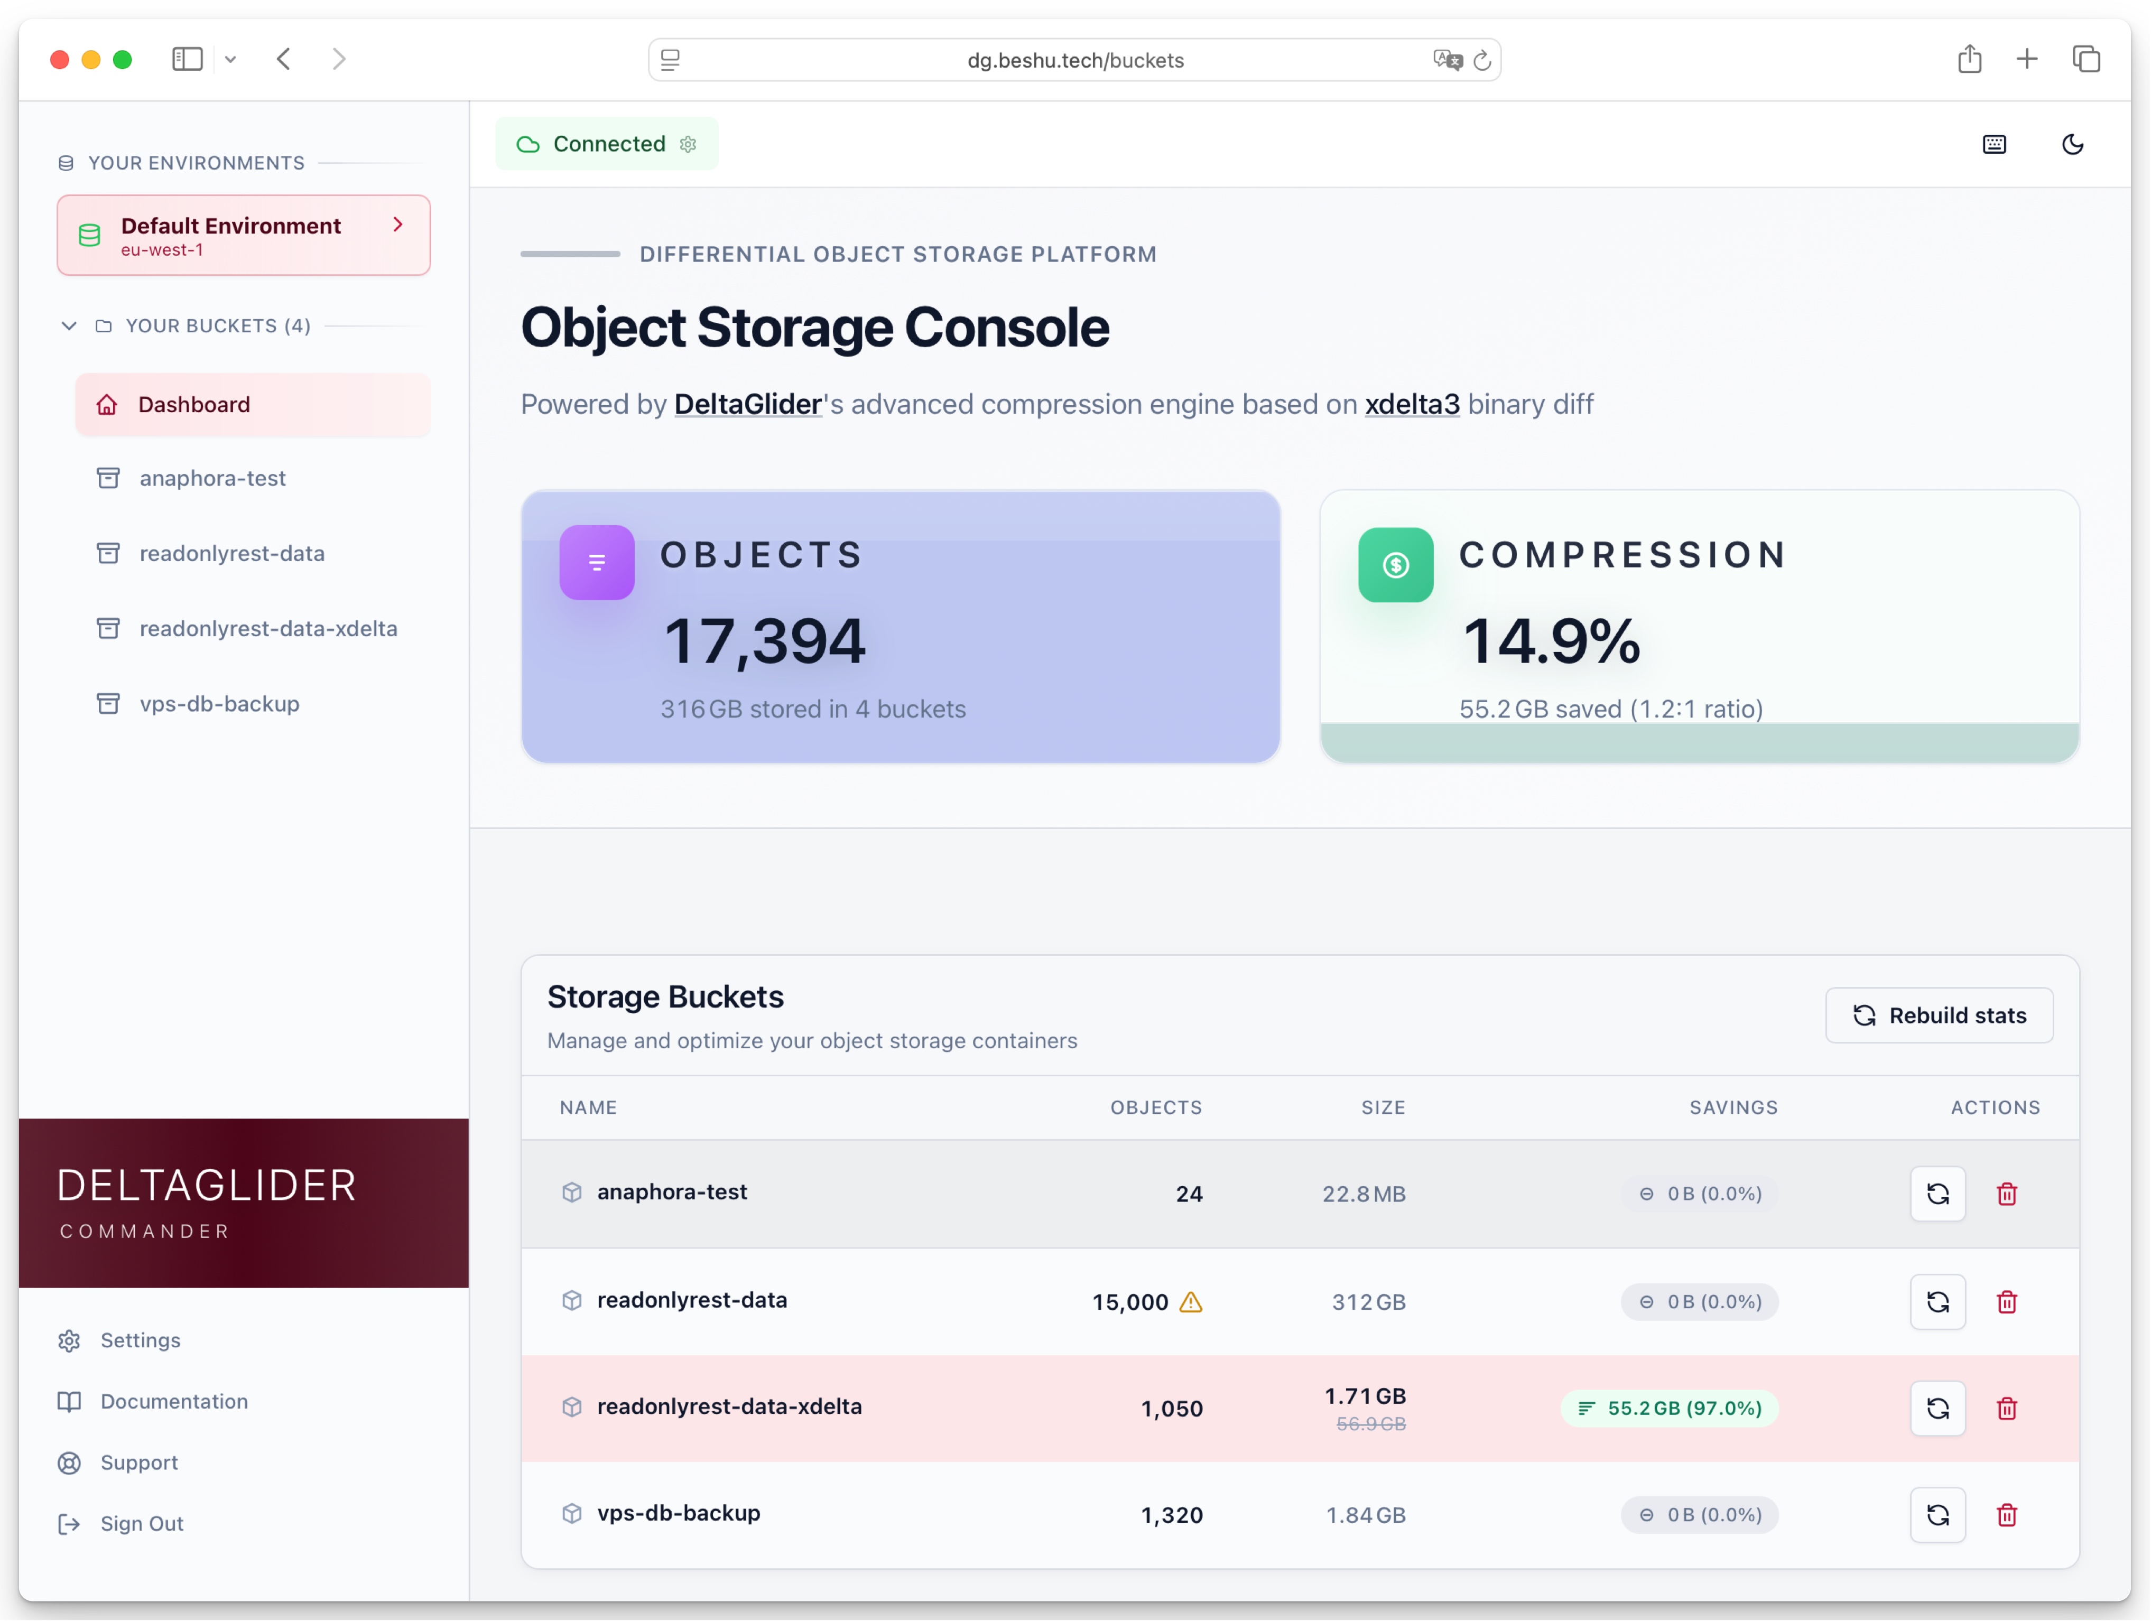
Task: Open Documentation from the sidebar
Action: [x=173, y=1401]
